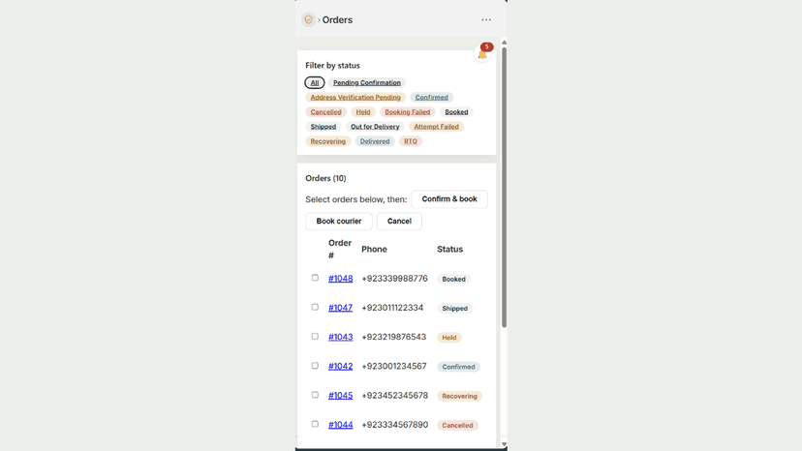Filter by Address Verification Pending
This screenshot has width=802, height=451.
coord(355,97)
